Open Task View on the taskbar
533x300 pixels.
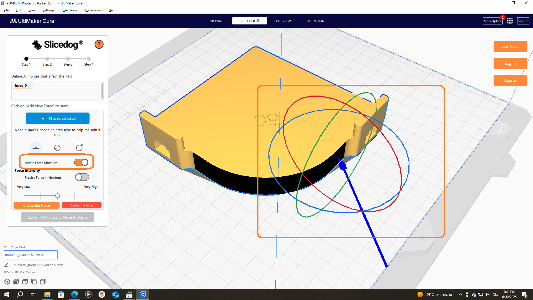pyautogui.click(x=33, y=294)
